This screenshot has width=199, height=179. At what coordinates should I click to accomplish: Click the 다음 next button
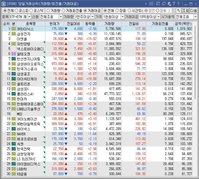coord(193,11)
